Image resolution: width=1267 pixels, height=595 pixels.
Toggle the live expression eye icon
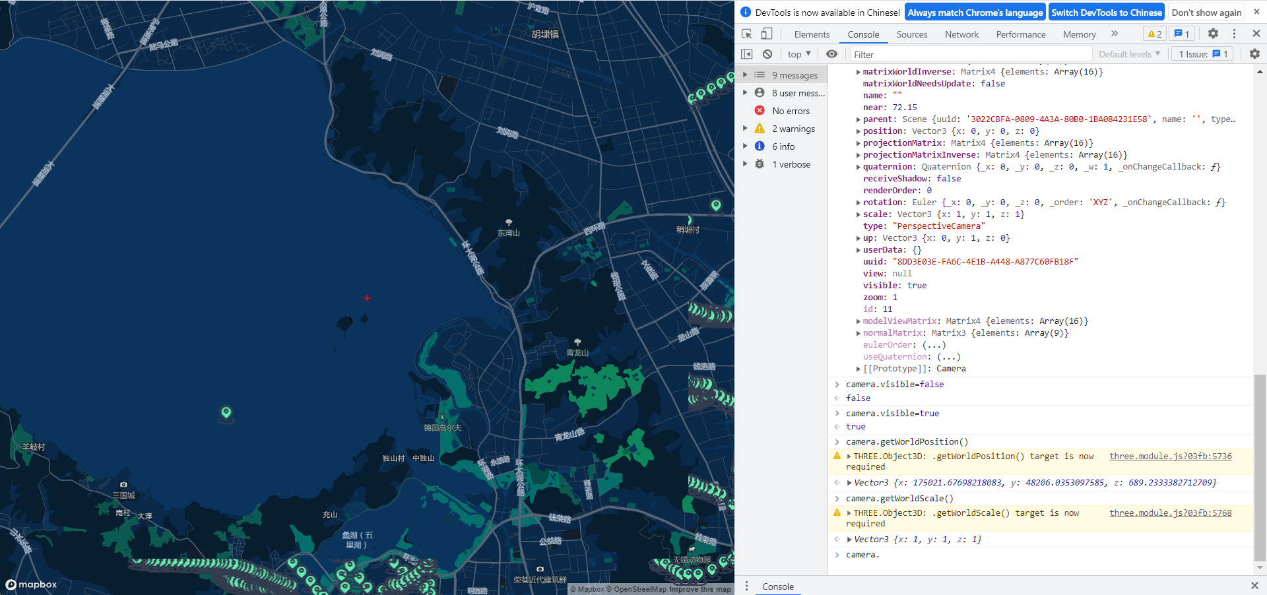[831, 54]
